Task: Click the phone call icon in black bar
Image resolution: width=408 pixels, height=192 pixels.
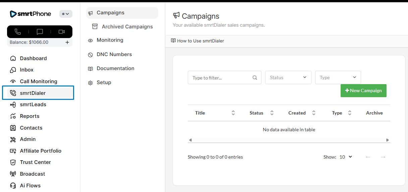Action: pyautogui.click(x=18, y=32)
